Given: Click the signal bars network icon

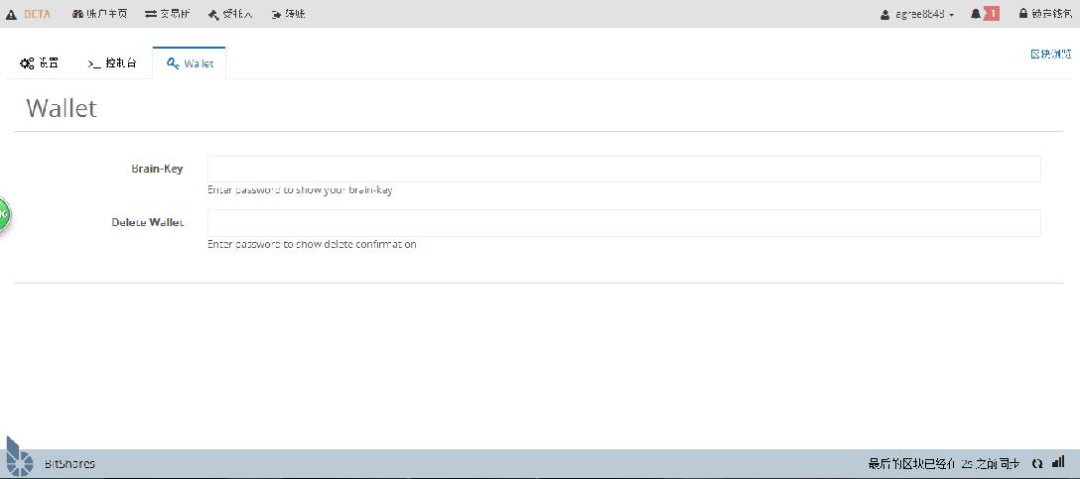Looking at the screenshot, I should pos(1058,462).
